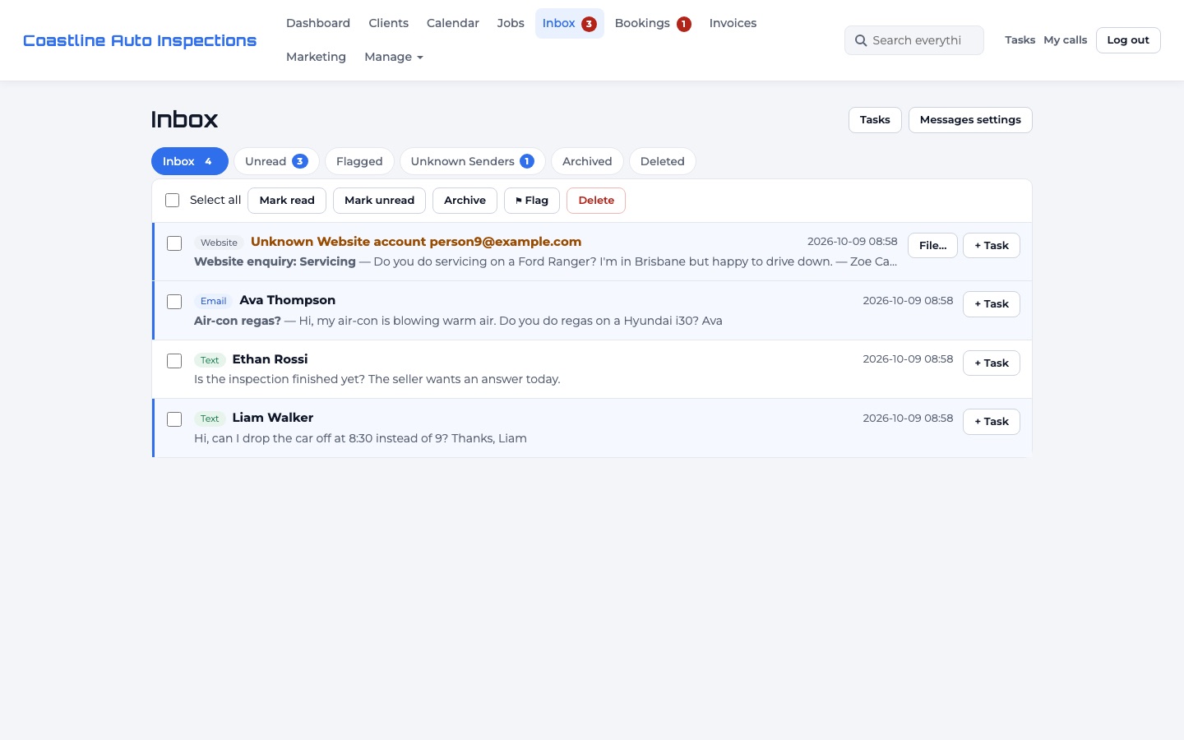
Task: Switch to the Flagged tab
Action: (359, 161)
